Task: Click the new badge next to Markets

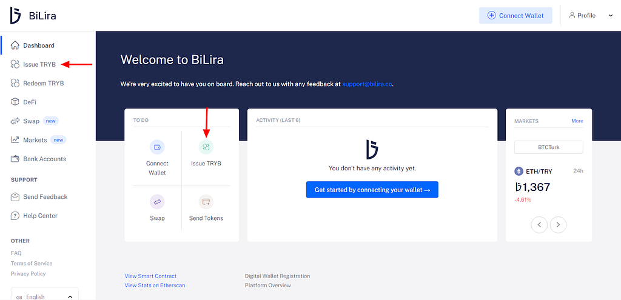Action: pos(58,140)
